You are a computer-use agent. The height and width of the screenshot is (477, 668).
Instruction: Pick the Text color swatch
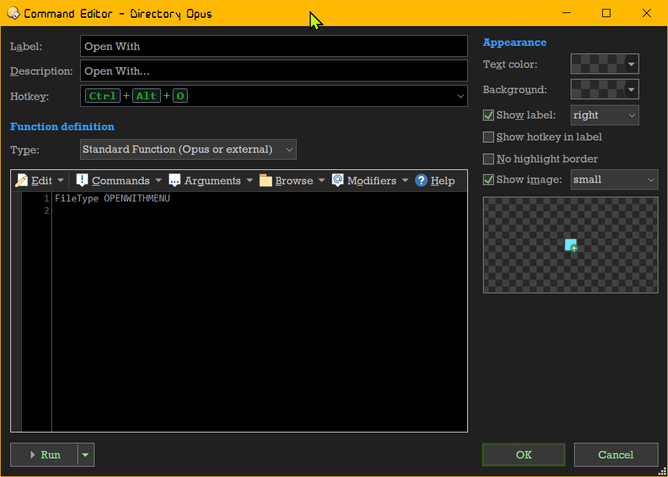(597, 64)
